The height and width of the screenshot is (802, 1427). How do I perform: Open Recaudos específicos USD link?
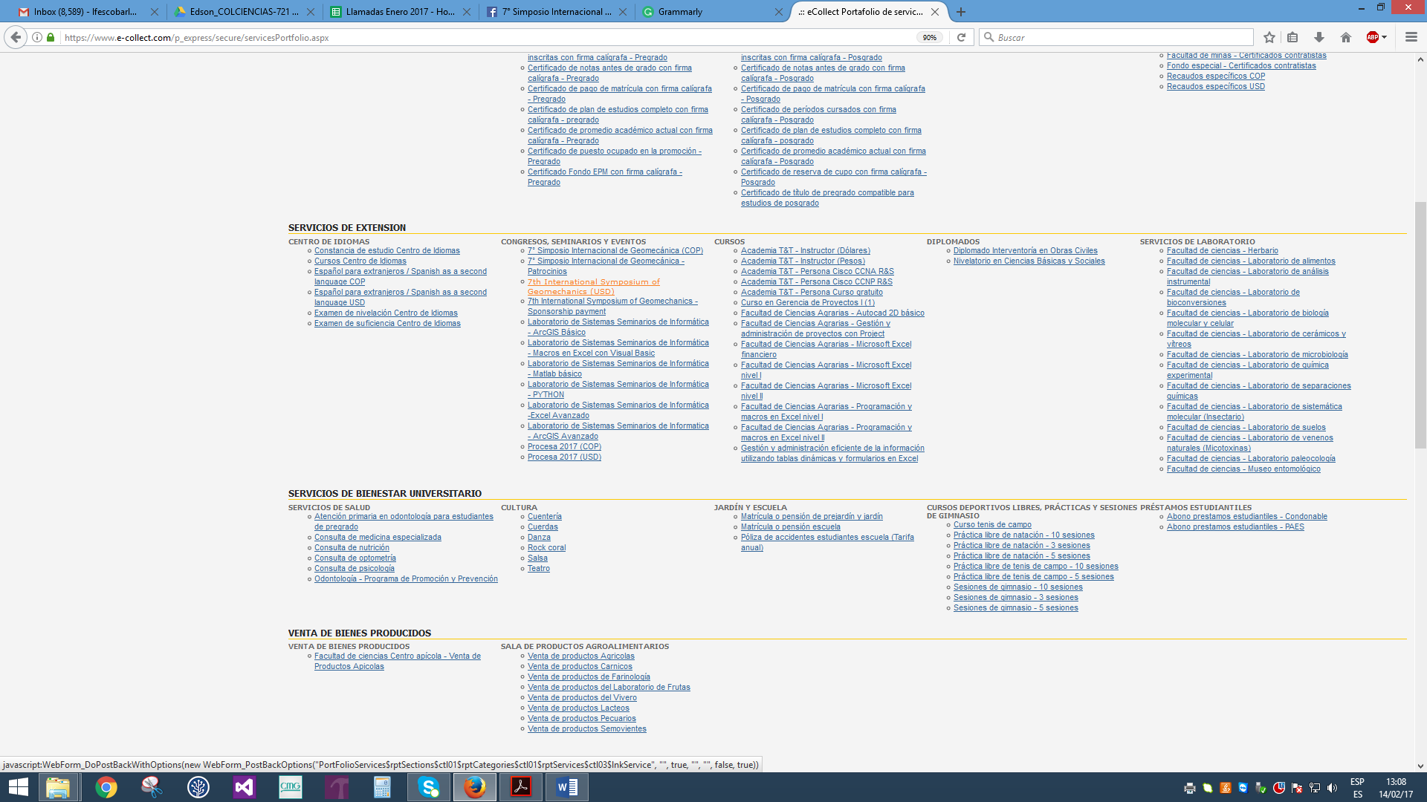[1215, 87]
